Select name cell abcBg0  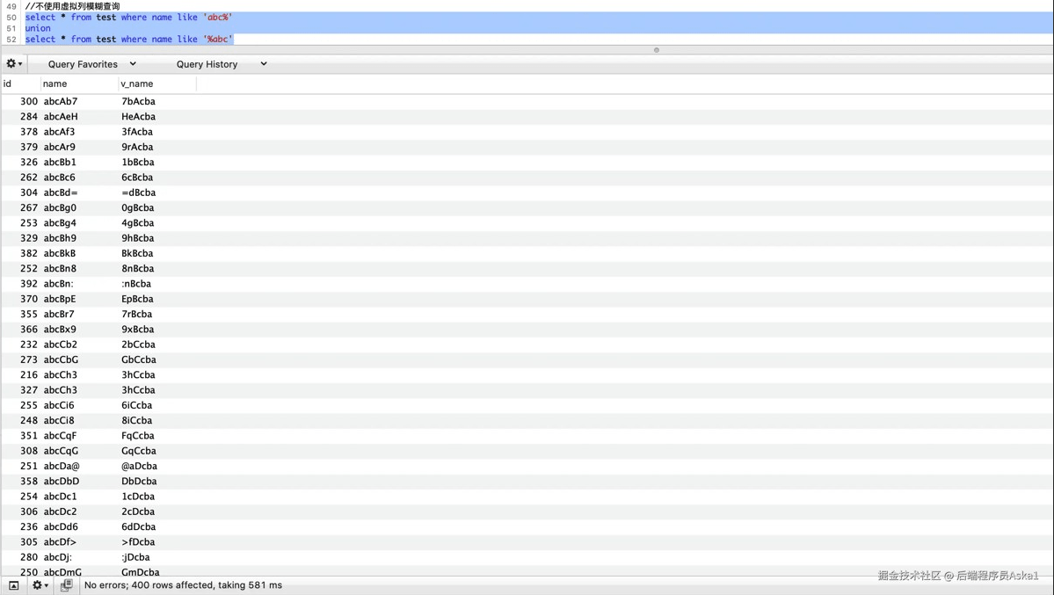coord(60,207)
